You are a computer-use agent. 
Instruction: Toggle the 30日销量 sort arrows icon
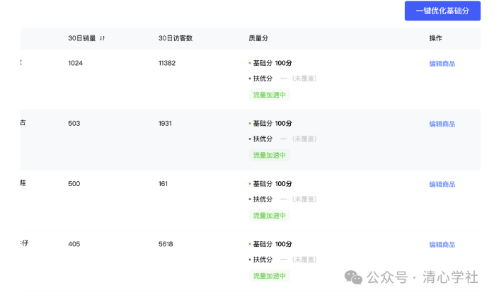coord(103,38)
